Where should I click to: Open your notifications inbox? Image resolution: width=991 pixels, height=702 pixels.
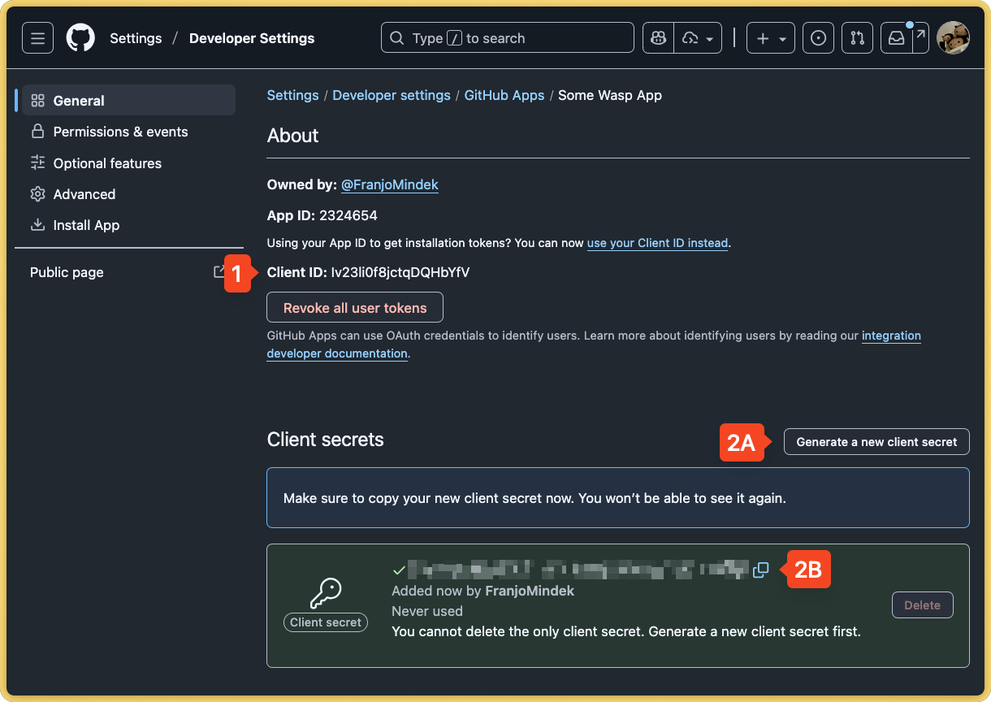(895, 37)
